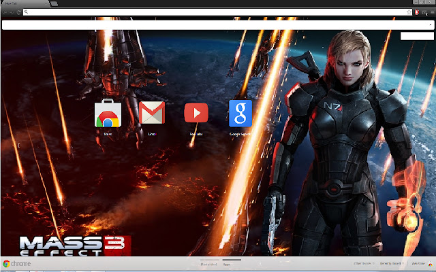
Task: Dismiss the white infobar with its X
Action: 431,25
